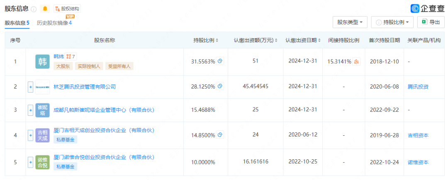
Task: Click the 韩 avatar thumbnail
Action: point(43,62)
